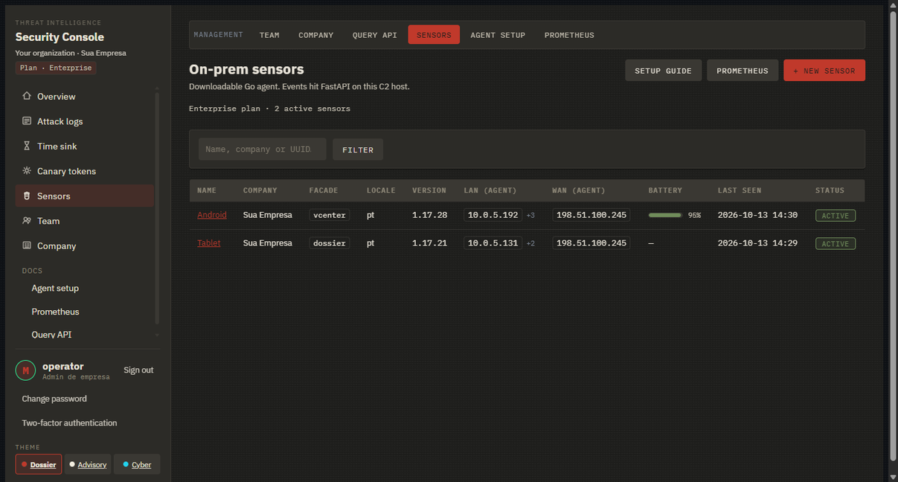Select the Cyber theme
Screen dimensions: 898x482
coord(137,464)
